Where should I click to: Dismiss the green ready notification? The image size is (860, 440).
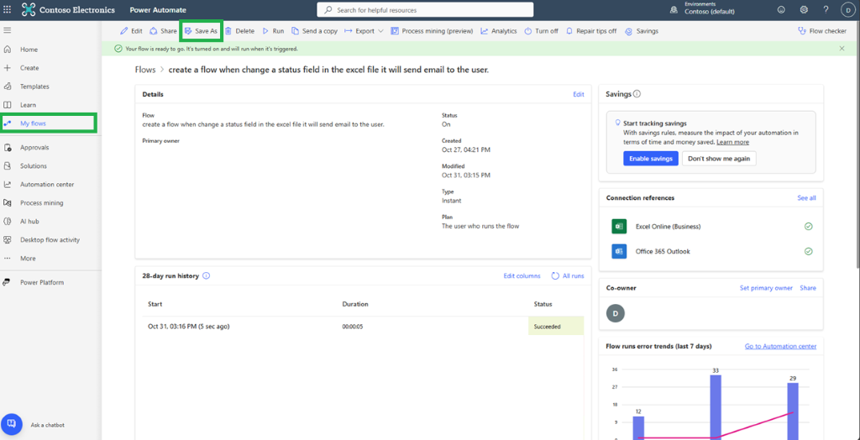click(842, 49)
